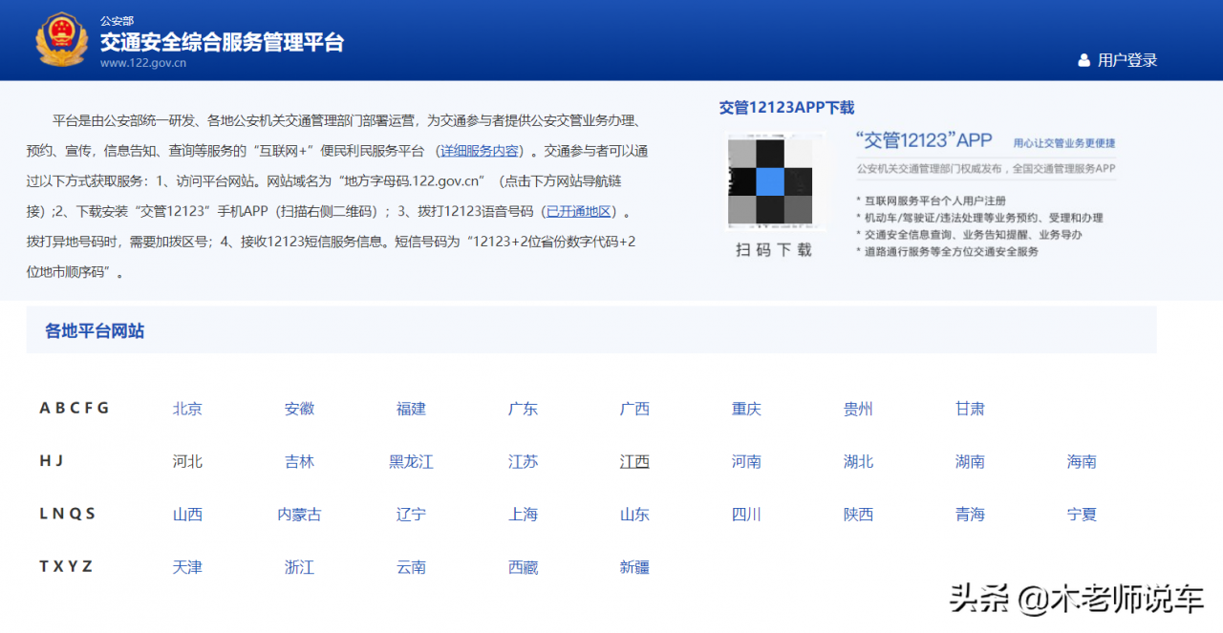The width and height of the screenshot is (1223, 633).
Task: Open the 已开通地区 link for voice service
Action: 578,211
